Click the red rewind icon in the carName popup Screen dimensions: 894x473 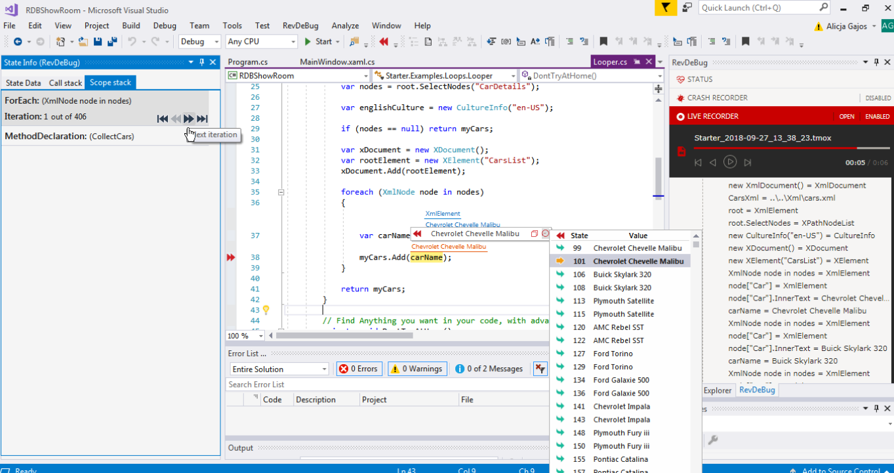[x=417, y=234]
